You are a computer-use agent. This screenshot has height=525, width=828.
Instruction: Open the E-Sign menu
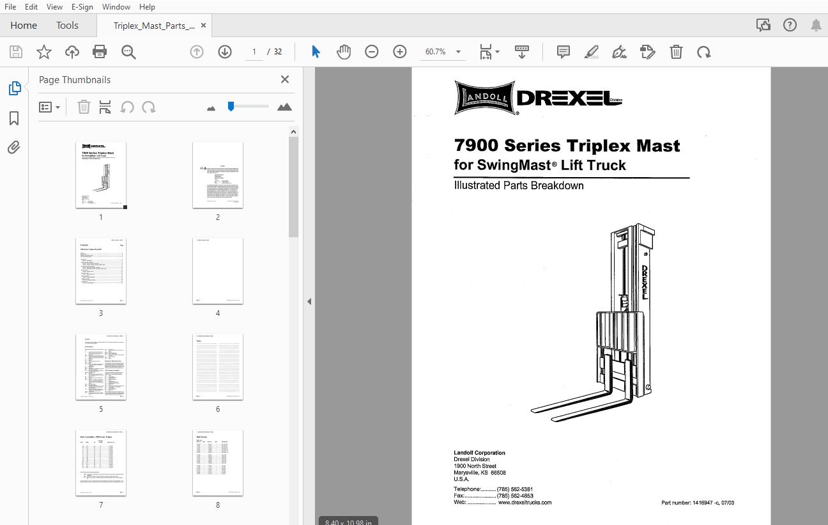[x=82, y=7]
